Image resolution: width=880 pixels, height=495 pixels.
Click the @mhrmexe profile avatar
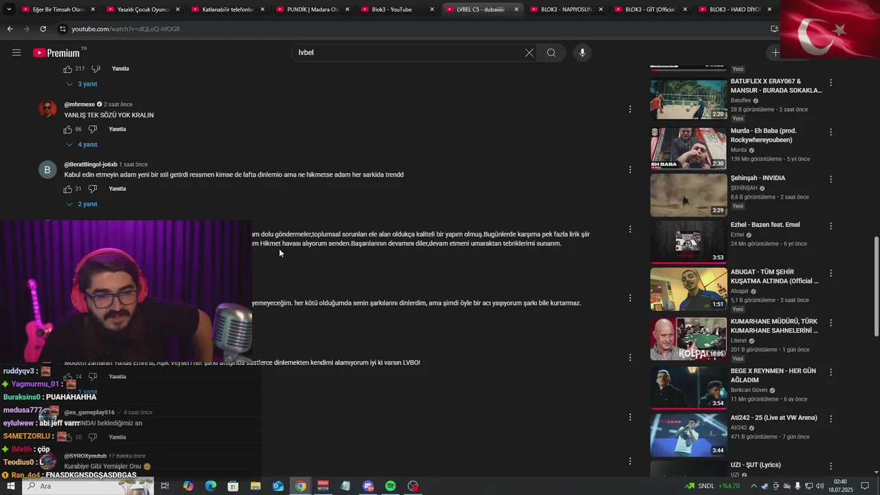coord(47,109)
